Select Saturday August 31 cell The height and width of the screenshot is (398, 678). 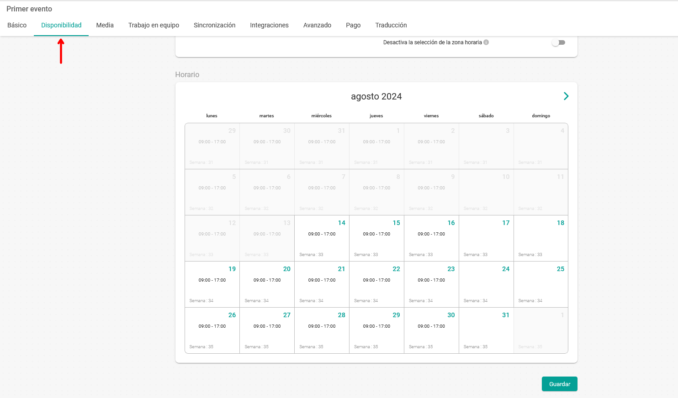[x=486, y=330]
